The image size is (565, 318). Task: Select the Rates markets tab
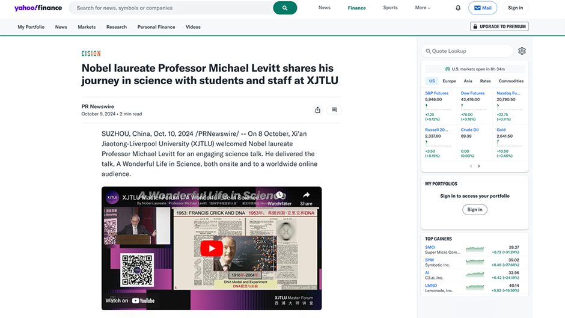click(x=486, y=81)
